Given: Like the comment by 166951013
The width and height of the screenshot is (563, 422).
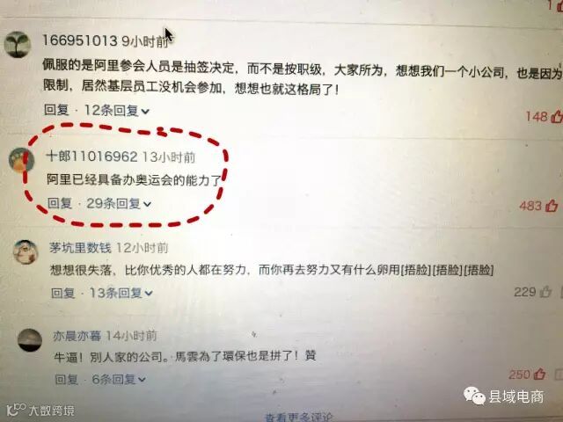Looking at the screenshot, I should pos(557,117).
